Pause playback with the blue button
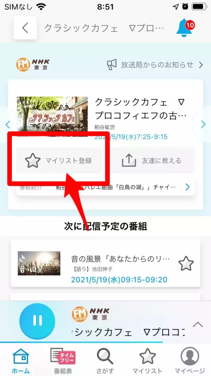This screenshot has height=376, width=211. 37,321
